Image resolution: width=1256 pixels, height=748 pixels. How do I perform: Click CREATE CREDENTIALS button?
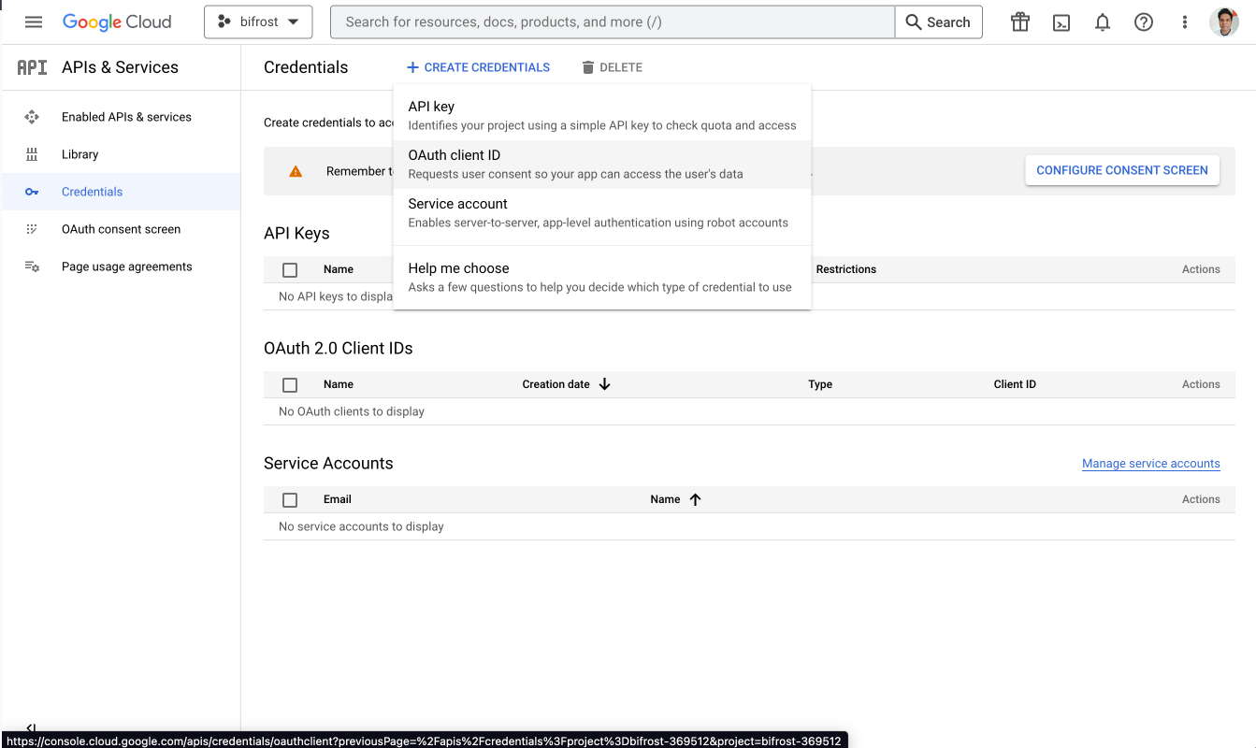tap(478, 67)
